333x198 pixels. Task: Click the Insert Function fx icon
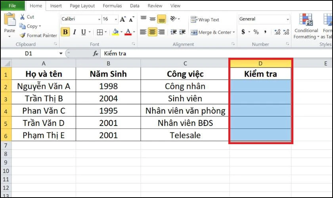(x=96, y=53)
